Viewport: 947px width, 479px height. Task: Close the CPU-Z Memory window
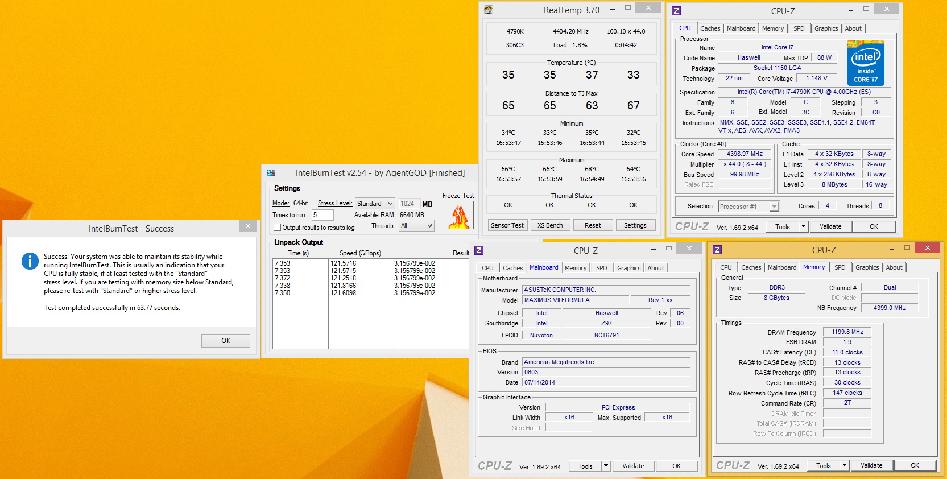pyautogui.click(x=928, y=247)
